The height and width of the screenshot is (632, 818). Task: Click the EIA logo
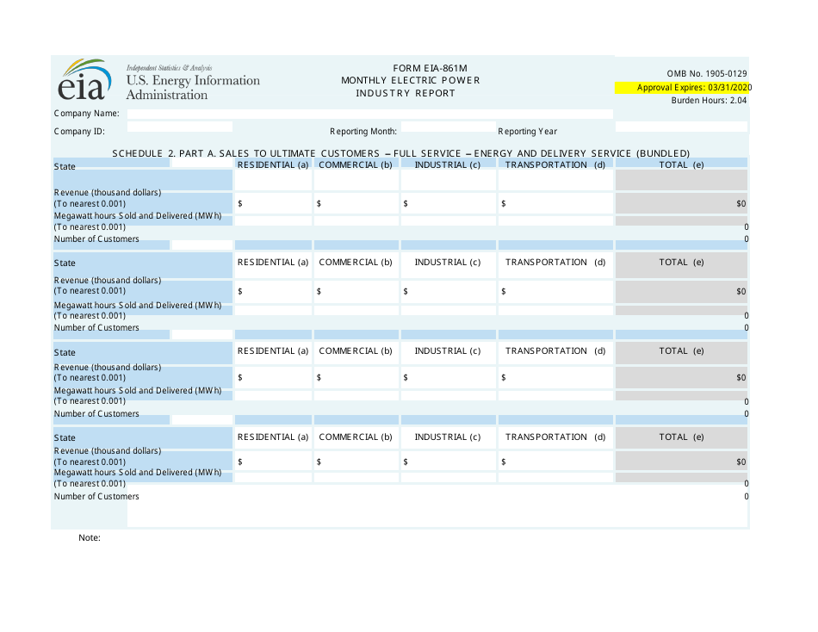[x=84, y=82]
